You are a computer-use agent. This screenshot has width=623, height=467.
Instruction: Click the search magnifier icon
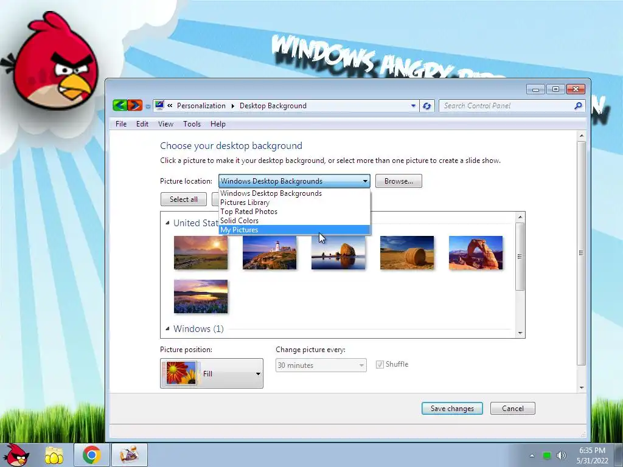pyautogui.click(x=578, y=106)
